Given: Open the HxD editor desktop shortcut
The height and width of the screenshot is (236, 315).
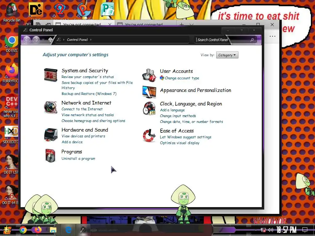Looking at the screenshot, I should pos(11,135).
